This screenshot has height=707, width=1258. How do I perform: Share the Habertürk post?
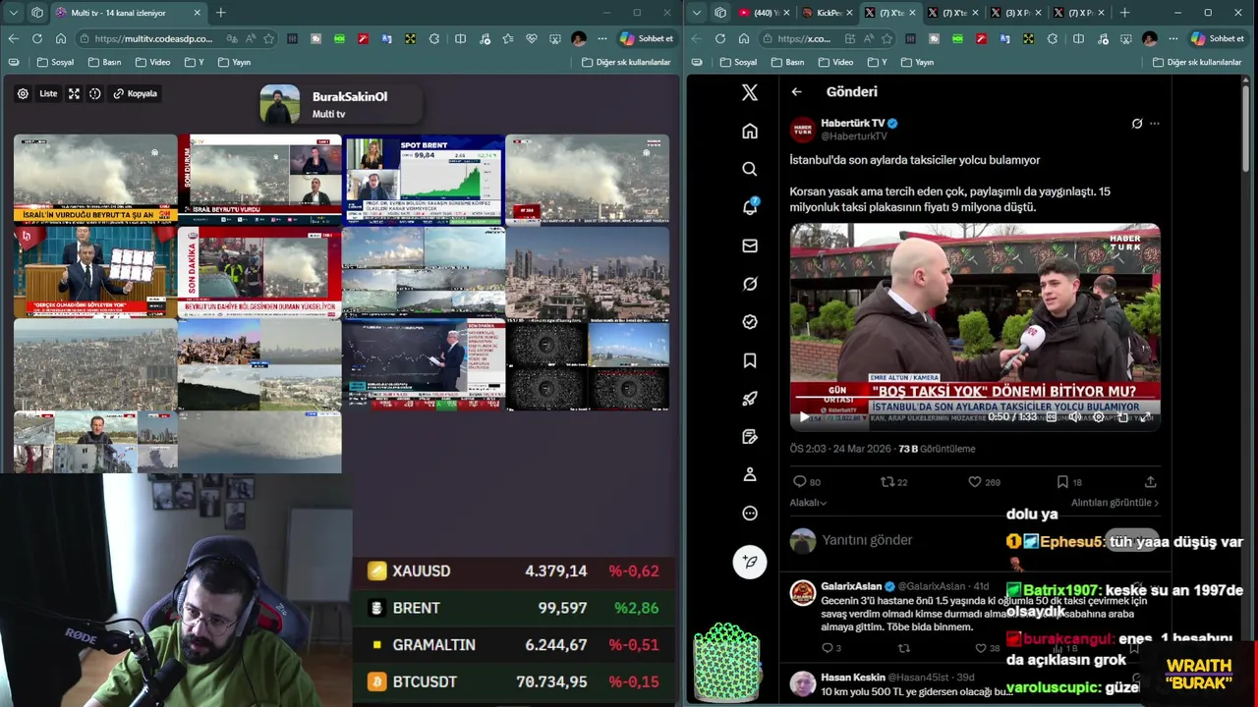(x=1150, y=482)
